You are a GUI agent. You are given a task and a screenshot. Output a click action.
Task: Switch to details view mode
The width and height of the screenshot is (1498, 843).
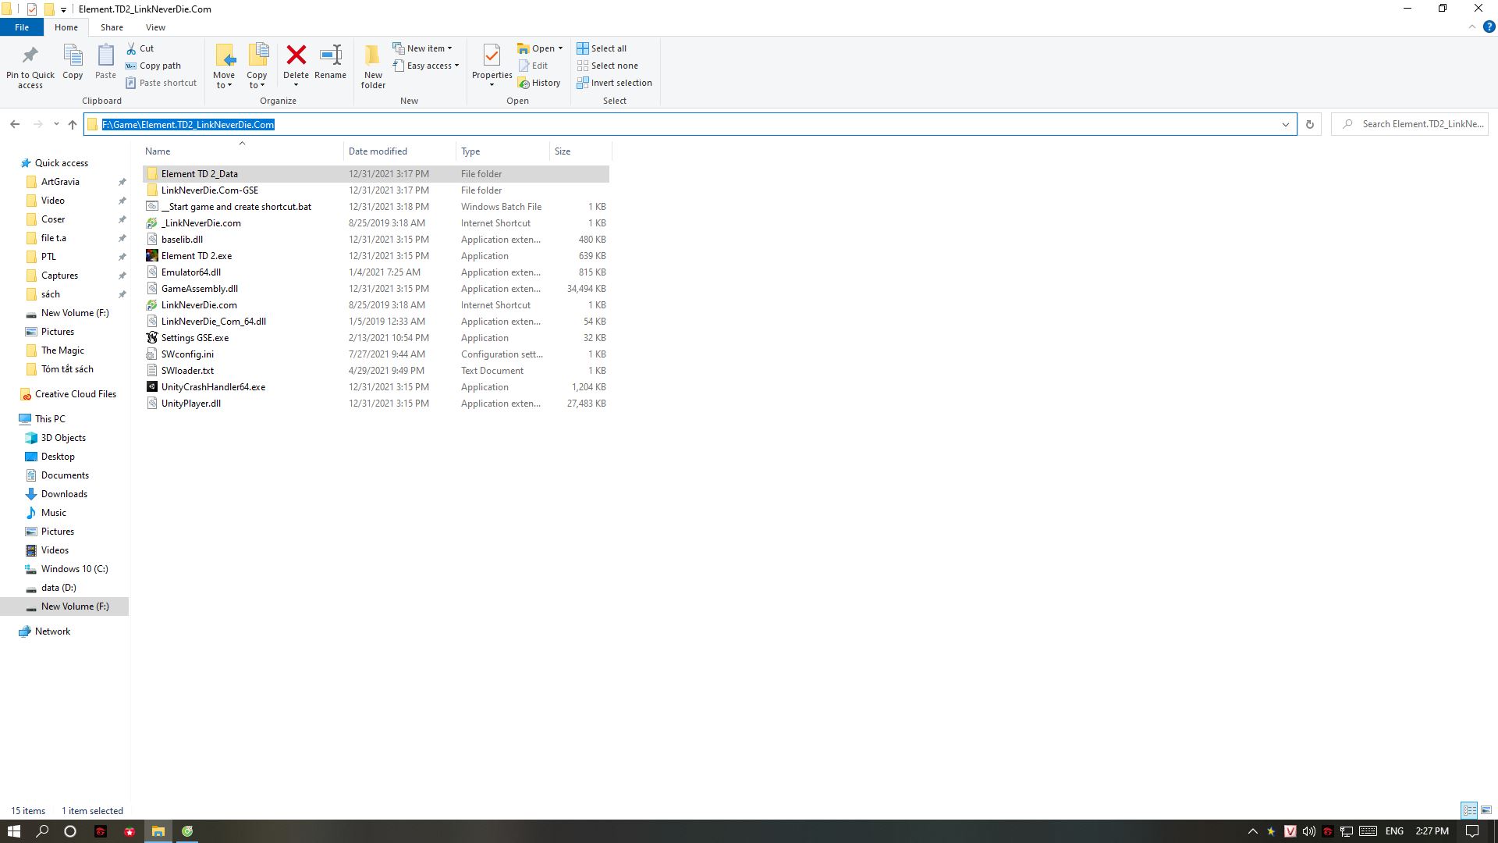tap(1469, 810)
